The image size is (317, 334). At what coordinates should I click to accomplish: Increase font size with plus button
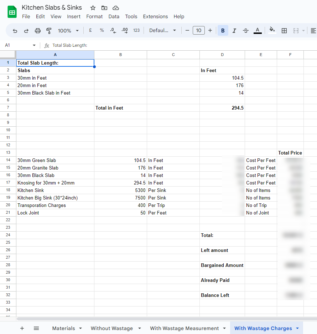pyautogui.click(x=210, y=31)
